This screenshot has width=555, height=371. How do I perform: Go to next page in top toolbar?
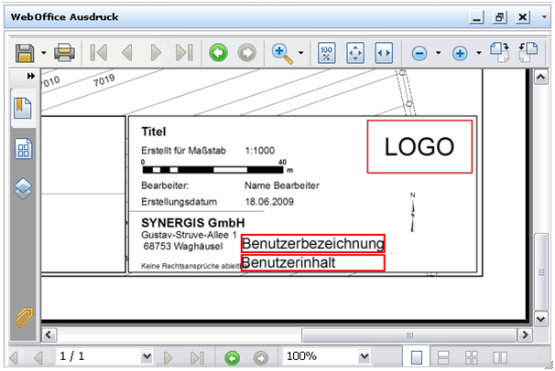pyautogui.click(x=156, y=53)
